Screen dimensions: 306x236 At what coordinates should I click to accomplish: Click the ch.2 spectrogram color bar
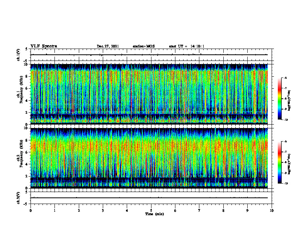coord(279,162)
